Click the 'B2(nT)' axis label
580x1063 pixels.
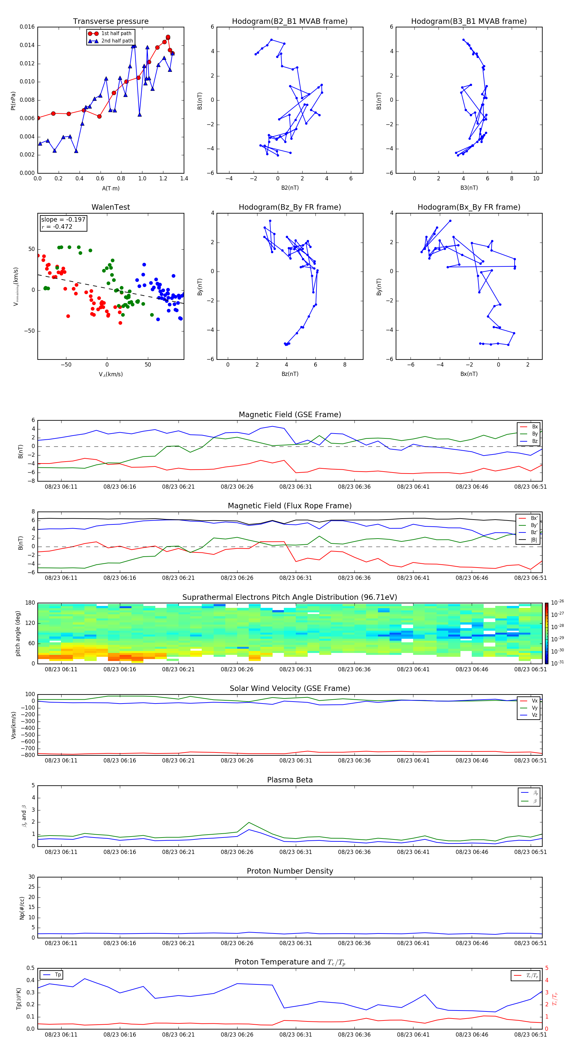coord(290,188)
